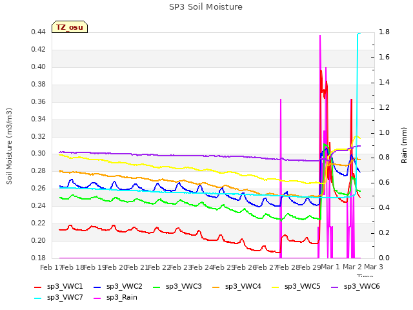Image resolution: width=413 pixels, height=310 pixels.
Task: Click the 1.8 rain axis tick label
Action: (x=384, y=32)
